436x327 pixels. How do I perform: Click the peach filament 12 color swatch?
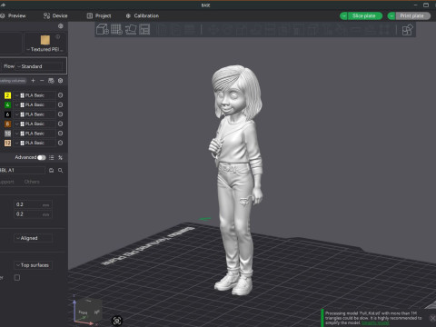click(x=7, y=143)
